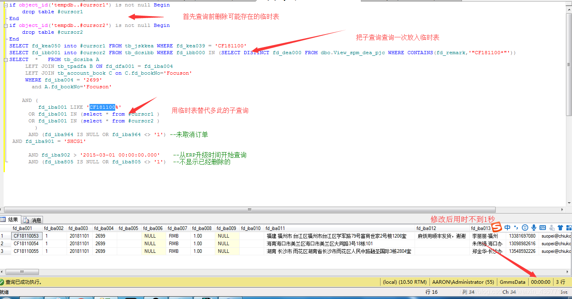Select fd_iba010 column header

click(x=252, y=228)
